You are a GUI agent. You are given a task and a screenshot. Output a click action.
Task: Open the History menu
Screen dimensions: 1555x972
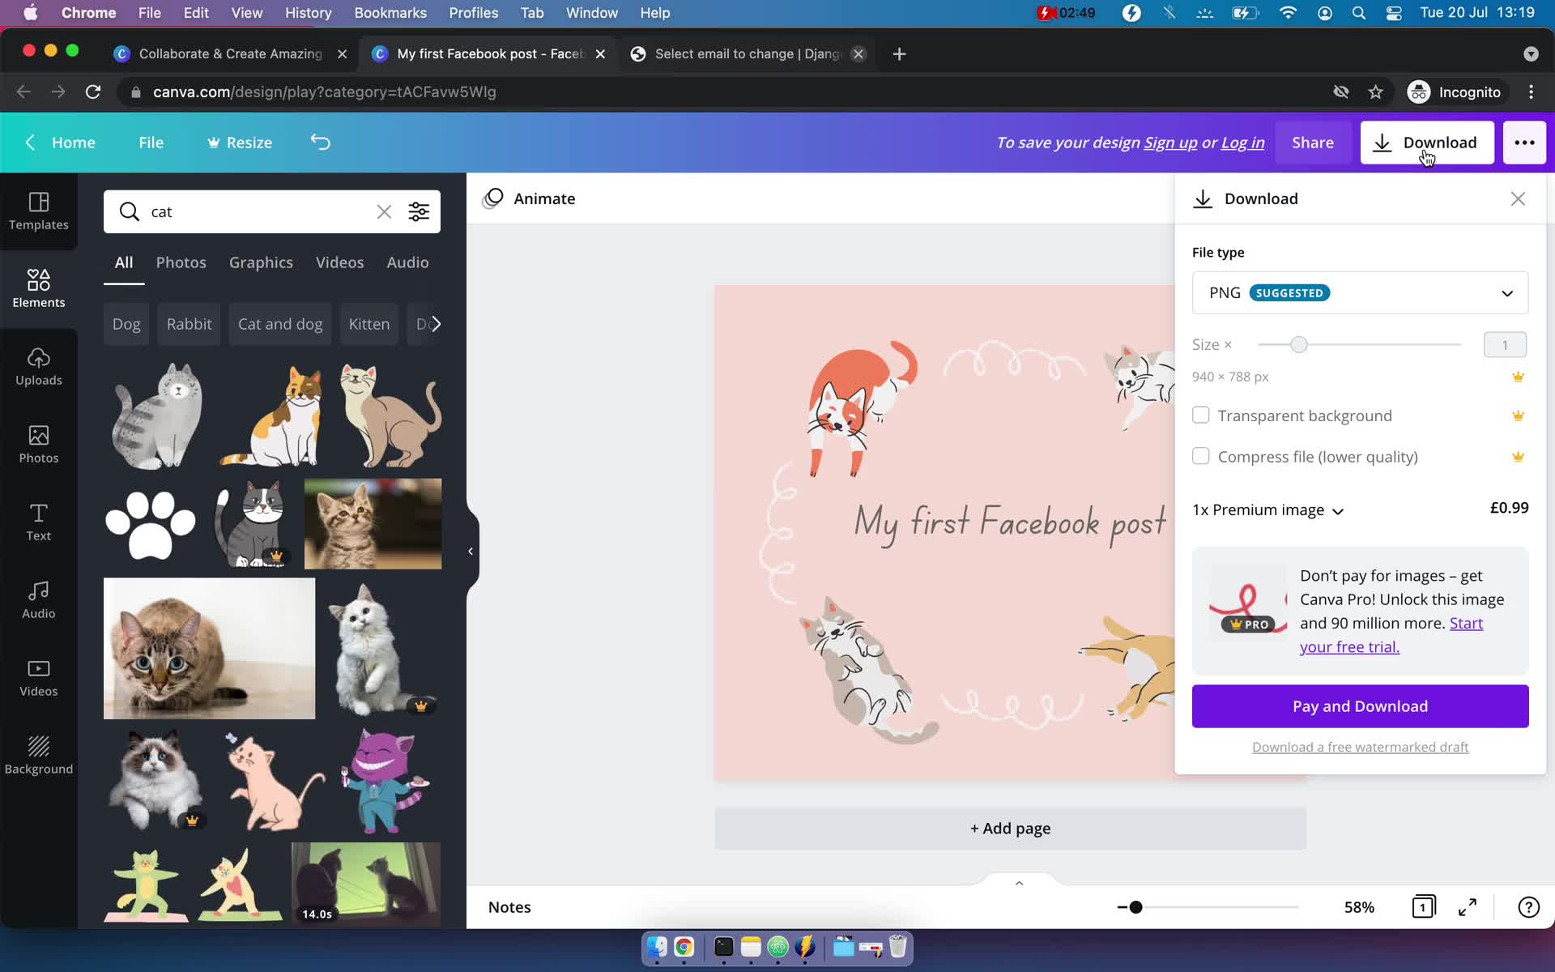pyautogui.click(x=308, y=13)
